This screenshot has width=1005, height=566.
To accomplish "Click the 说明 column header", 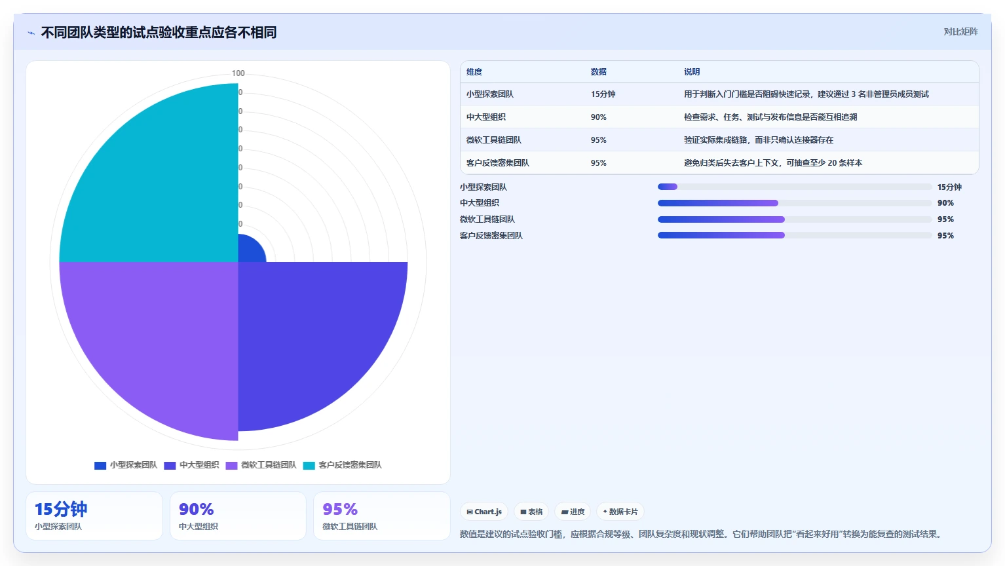I will click(692, 72).
